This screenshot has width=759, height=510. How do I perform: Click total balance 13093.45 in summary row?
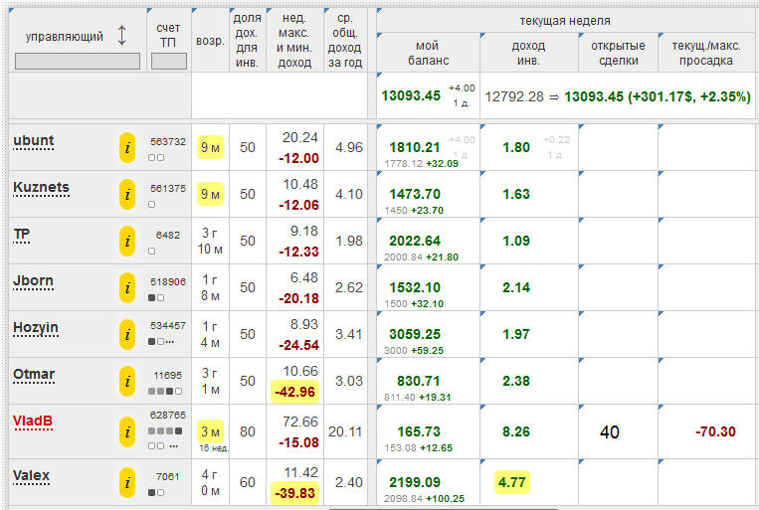(411, 95)
